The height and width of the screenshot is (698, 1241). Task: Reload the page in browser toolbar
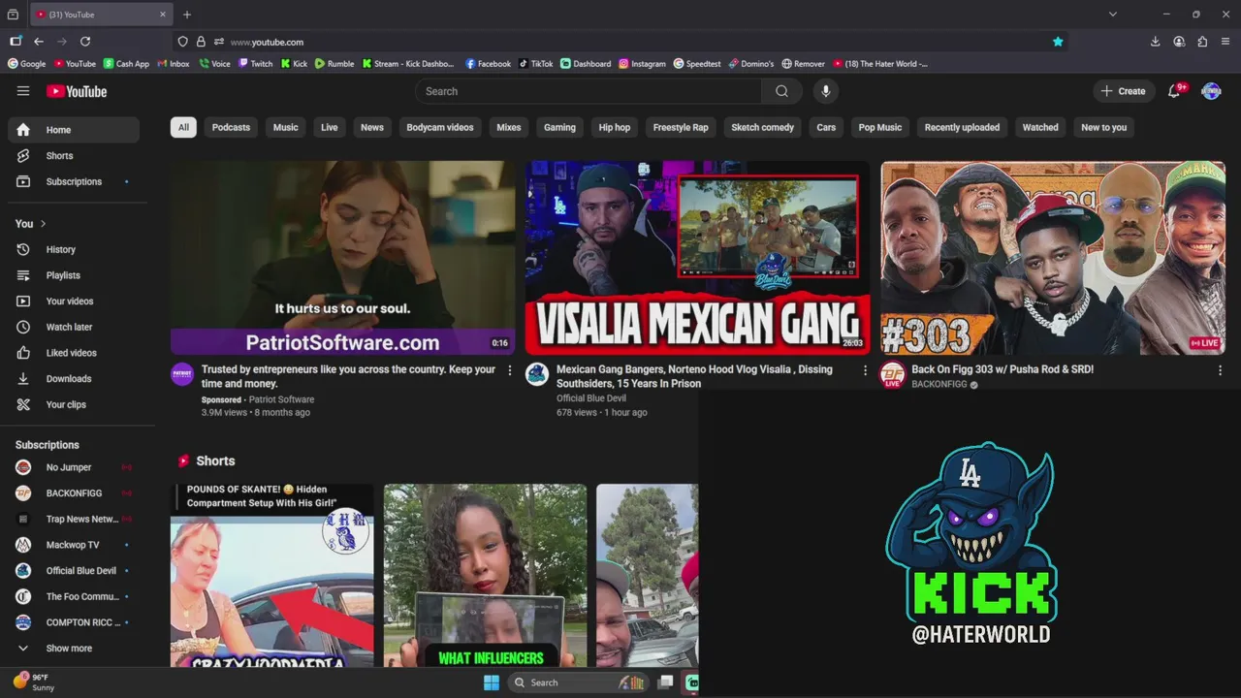(x=85, y=42)
